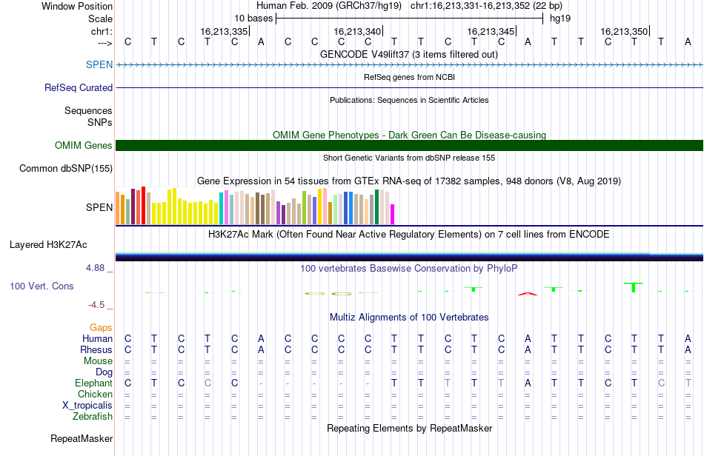Click the dark green bar in the GTEx chart
704x456 pixels.
point(376,207)
